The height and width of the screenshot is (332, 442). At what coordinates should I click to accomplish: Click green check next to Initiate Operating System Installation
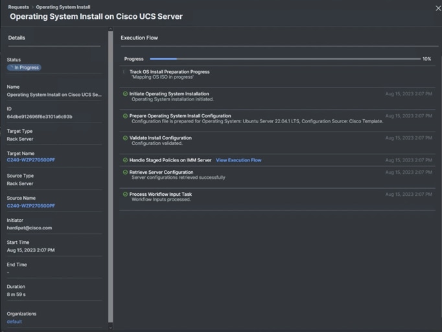126,94
